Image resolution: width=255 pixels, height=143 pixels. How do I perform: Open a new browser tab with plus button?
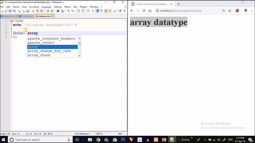[178, 4]
